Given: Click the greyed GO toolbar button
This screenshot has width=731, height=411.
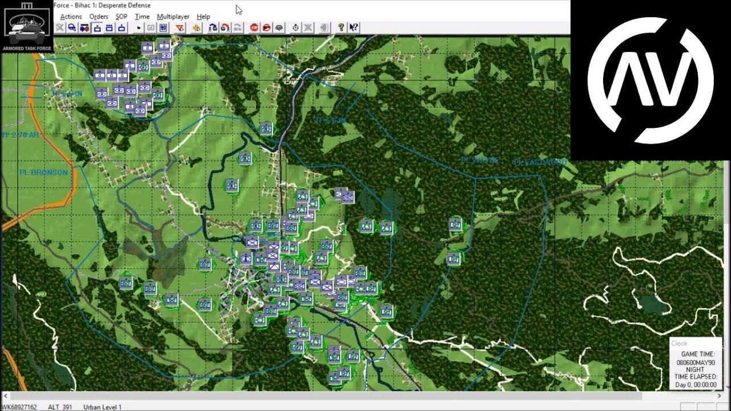Looking at the screenshot, I should pos(151,27).
